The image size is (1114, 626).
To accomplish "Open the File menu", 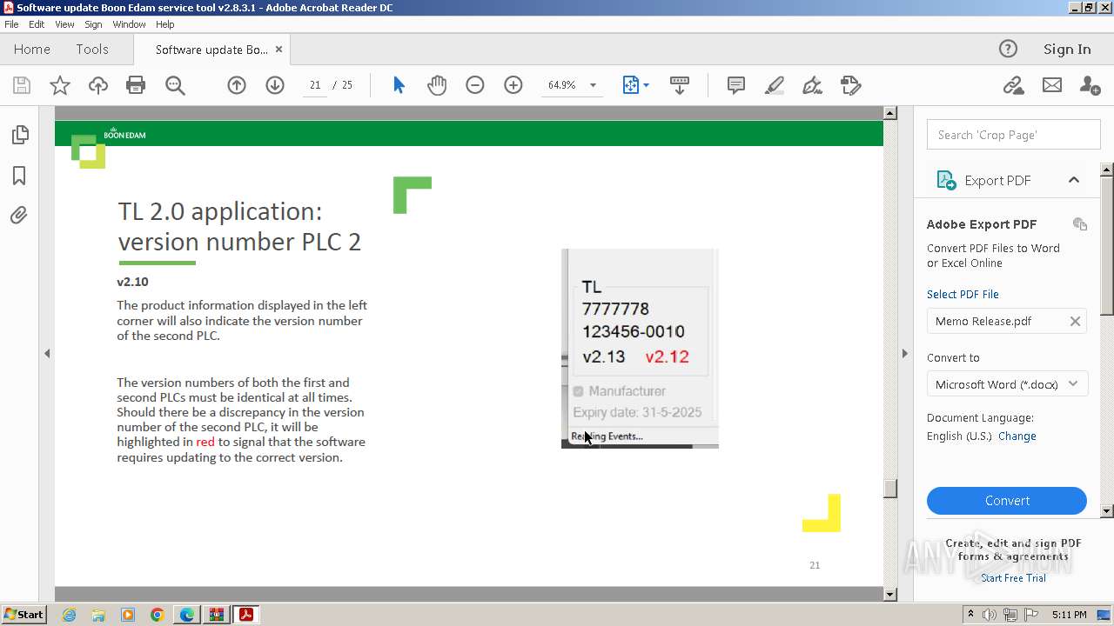I will point(11,24).
